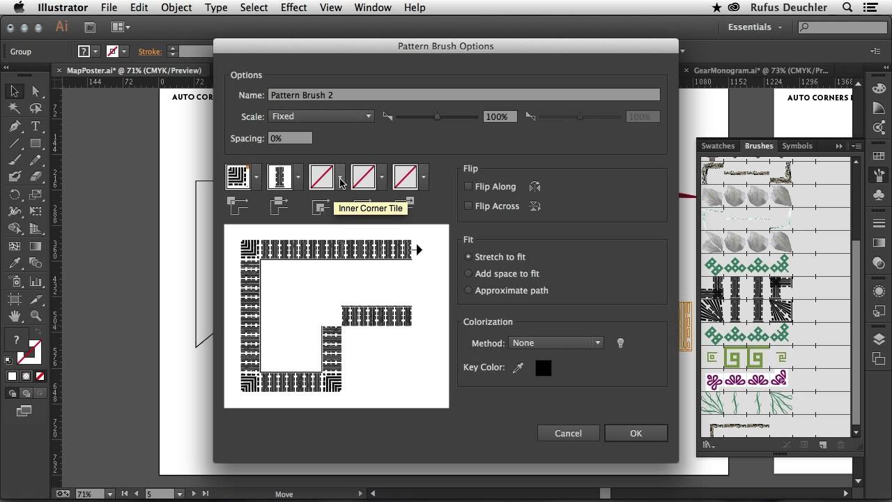
Task: Switch to the Symbols panel tab
Action: 797,146
